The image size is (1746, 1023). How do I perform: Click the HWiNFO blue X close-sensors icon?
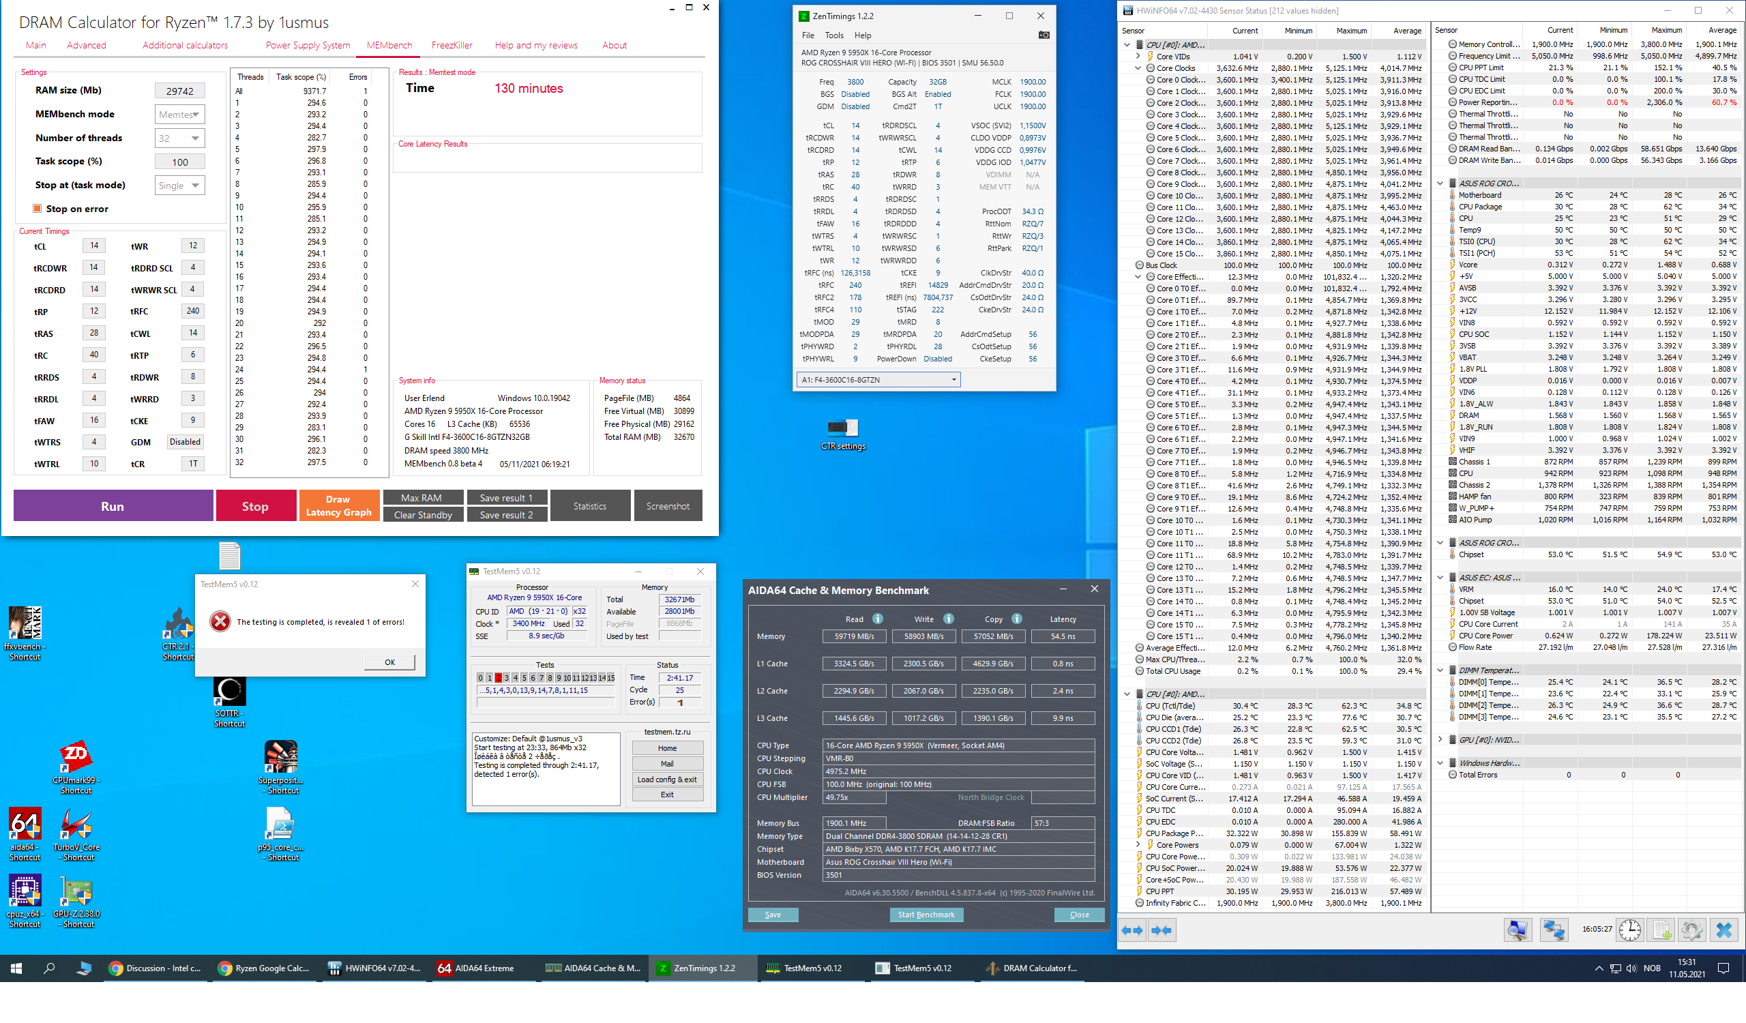pyautogui.click(x=1723, y=930)
